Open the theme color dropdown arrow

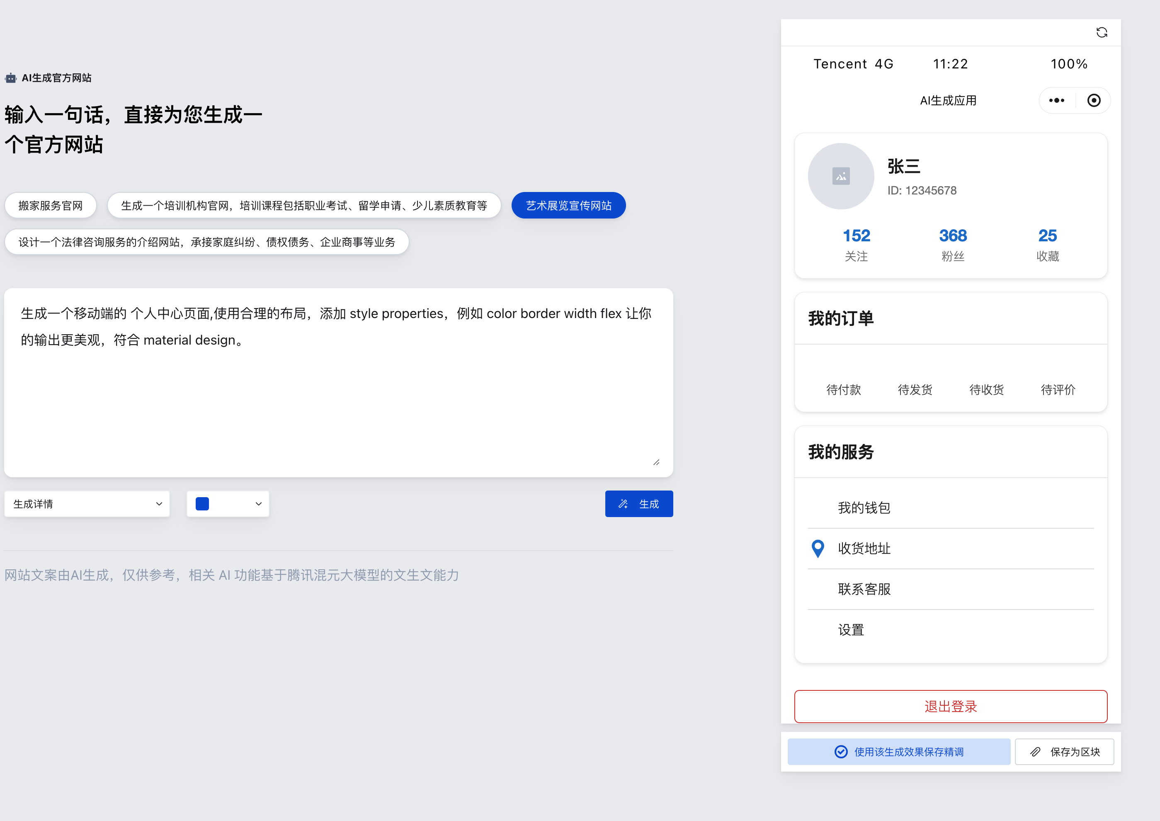[258, 504]
